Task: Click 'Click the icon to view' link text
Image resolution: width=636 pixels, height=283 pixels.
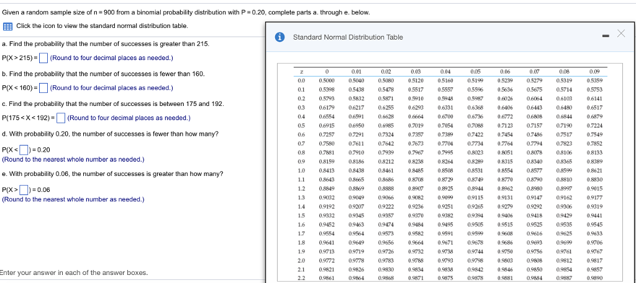Action: [x=102, y=26]
